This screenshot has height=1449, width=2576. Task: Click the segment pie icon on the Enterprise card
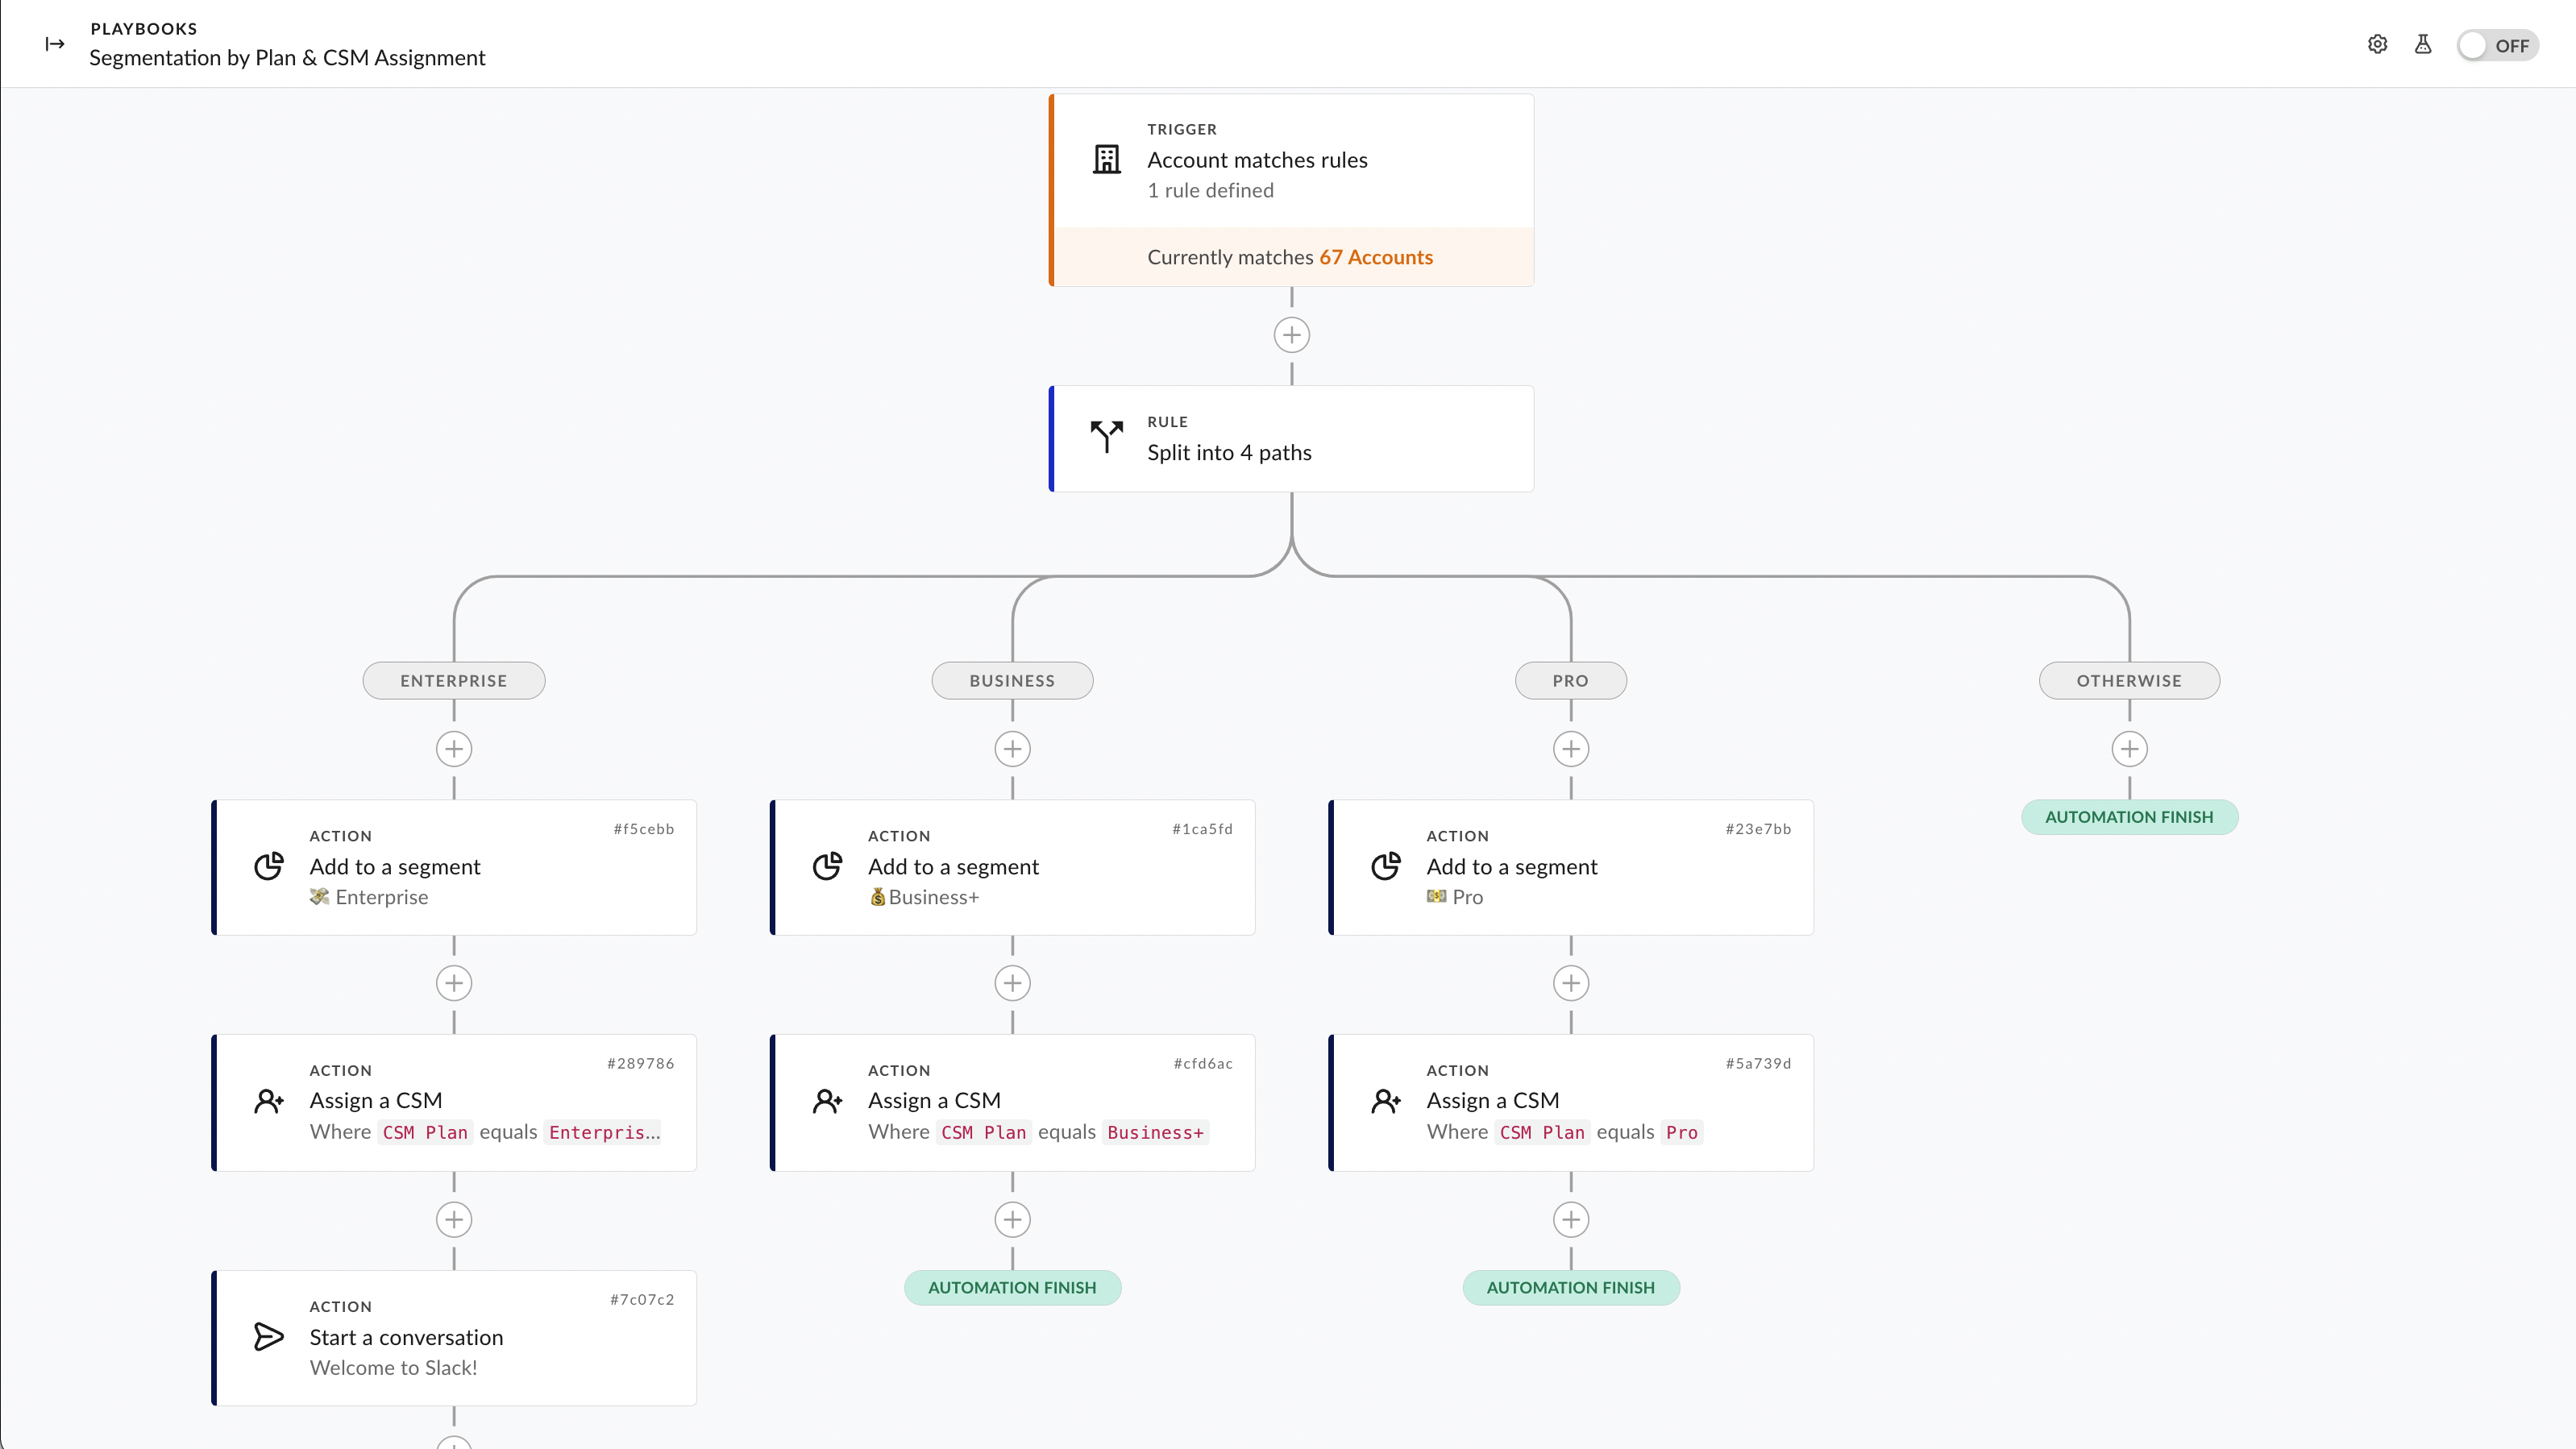click(268, 866)
